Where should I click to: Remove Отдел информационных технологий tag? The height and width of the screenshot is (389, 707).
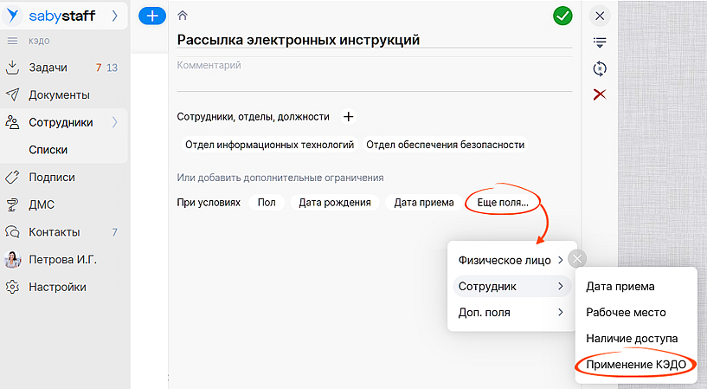(x=269, y=145)
